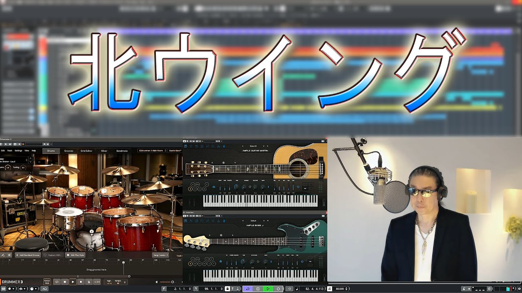This screenshot has width=522, height=293.
Task: Toggle the AQ button in the status bar
Action: click(45, 289)
